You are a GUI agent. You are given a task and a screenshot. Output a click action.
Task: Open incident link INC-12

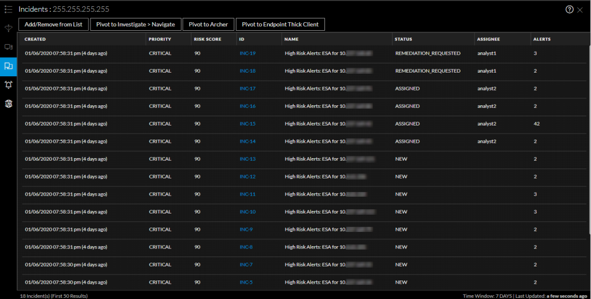247,177
